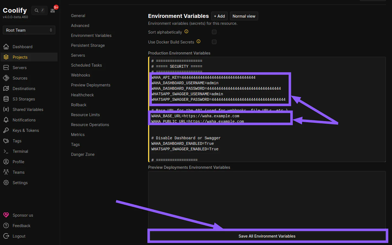This screenshot has height=245, width=392.
Task: Open the Terminal prompt icon
Action: [6, 151]
